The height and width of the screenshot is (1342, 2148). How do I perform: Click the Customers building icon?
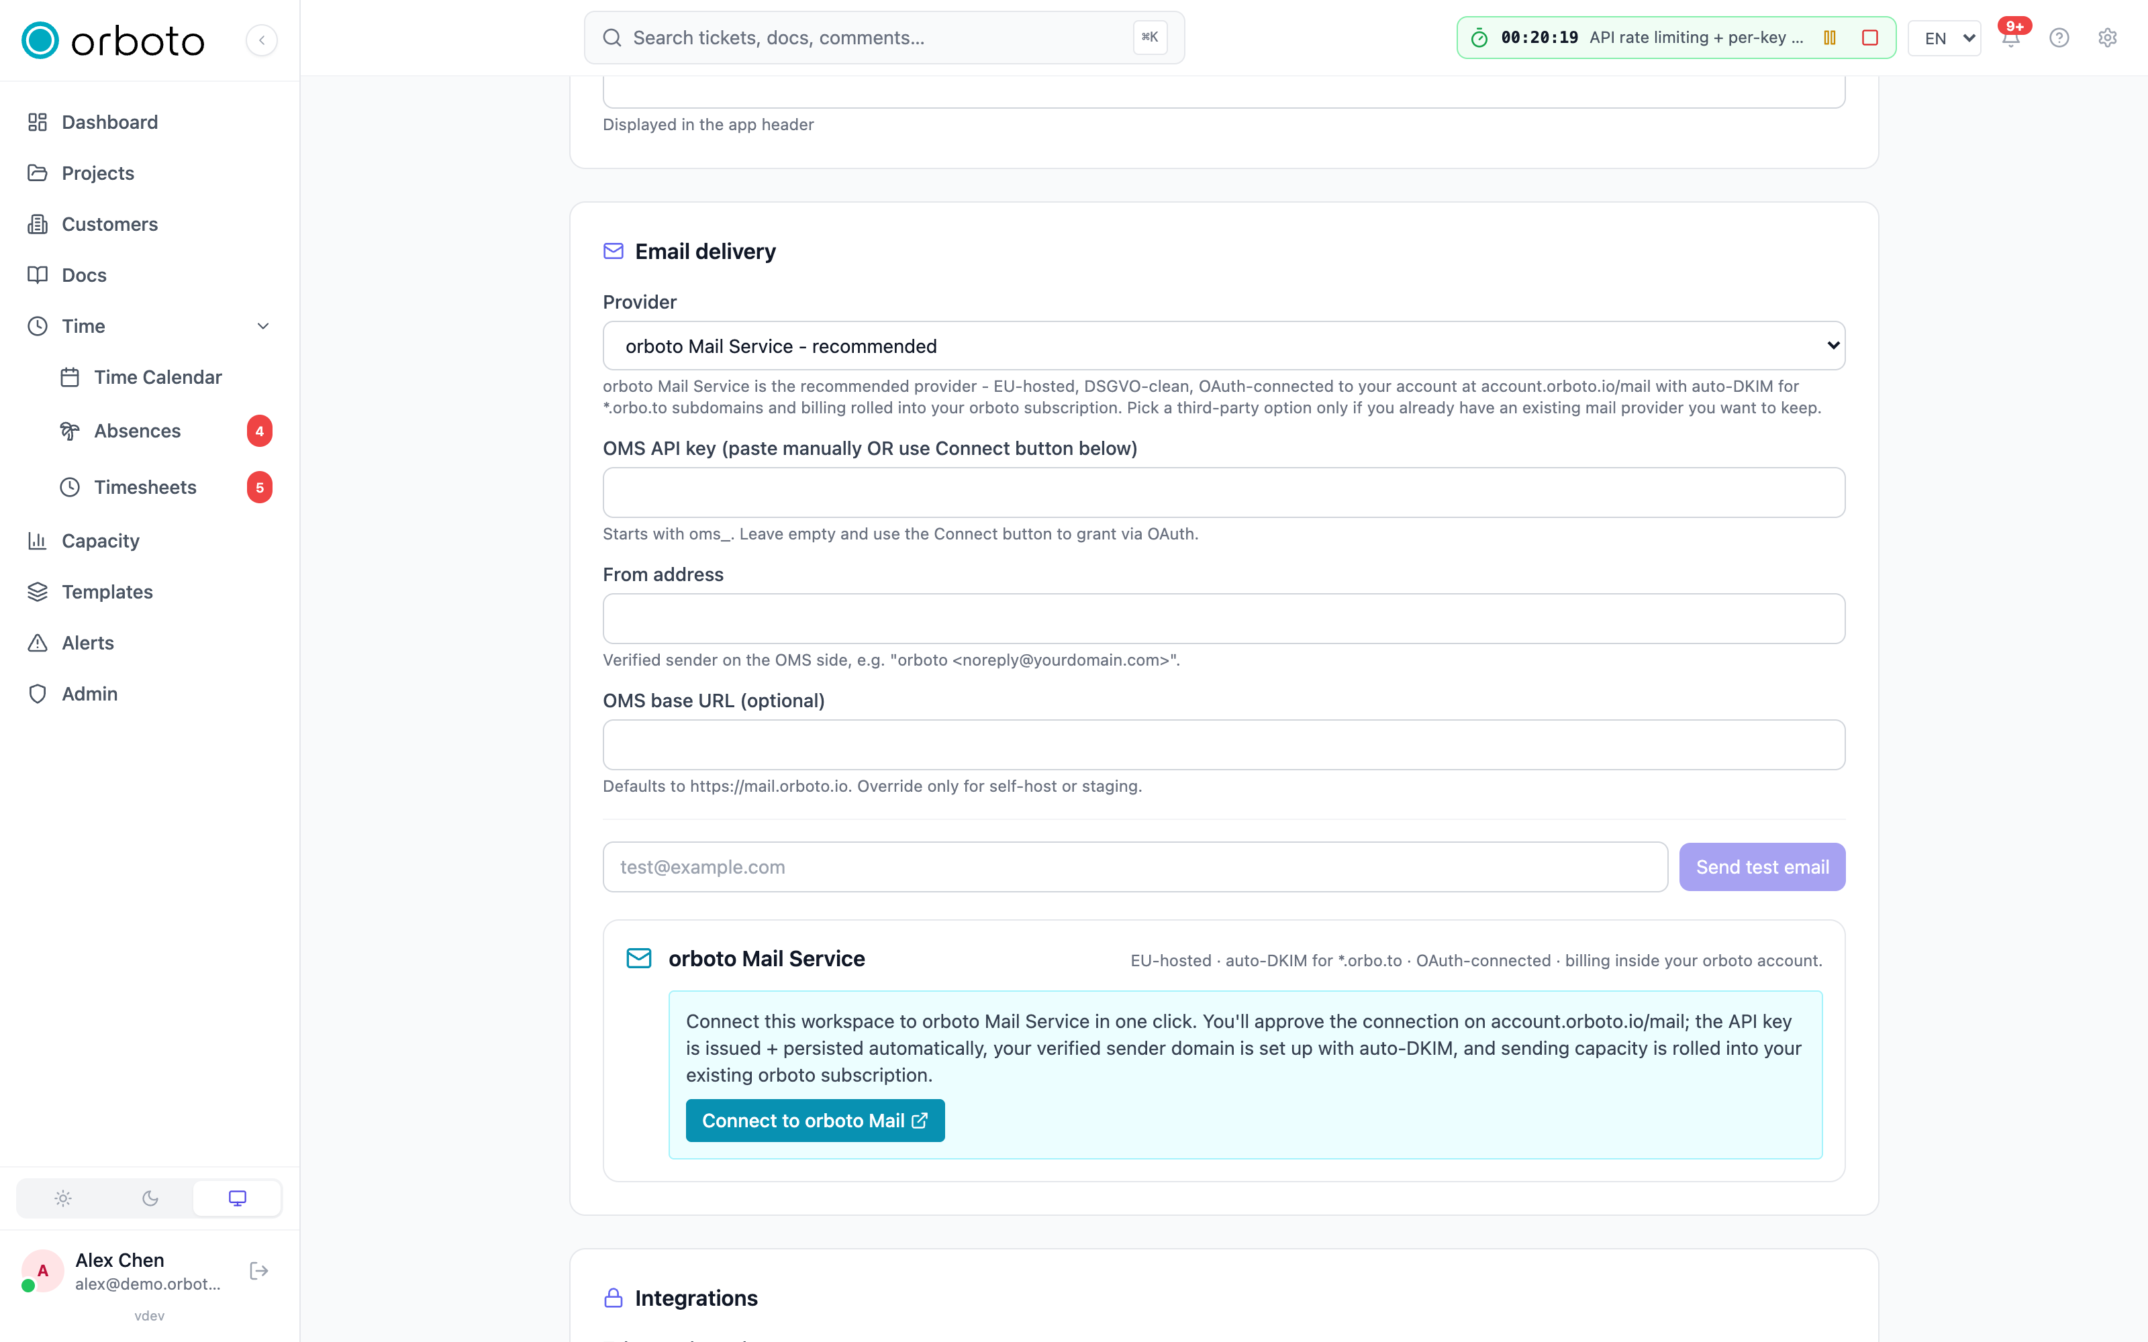[38, 225]
